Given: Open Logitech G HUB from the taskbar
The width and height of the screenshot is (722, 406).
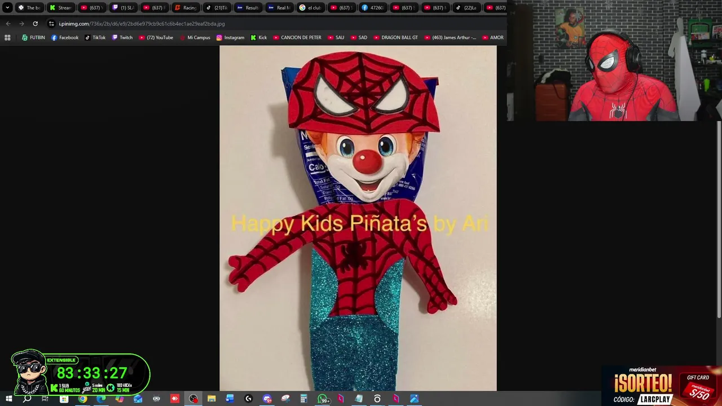Looking at the screenshot, I should (248, 399).
